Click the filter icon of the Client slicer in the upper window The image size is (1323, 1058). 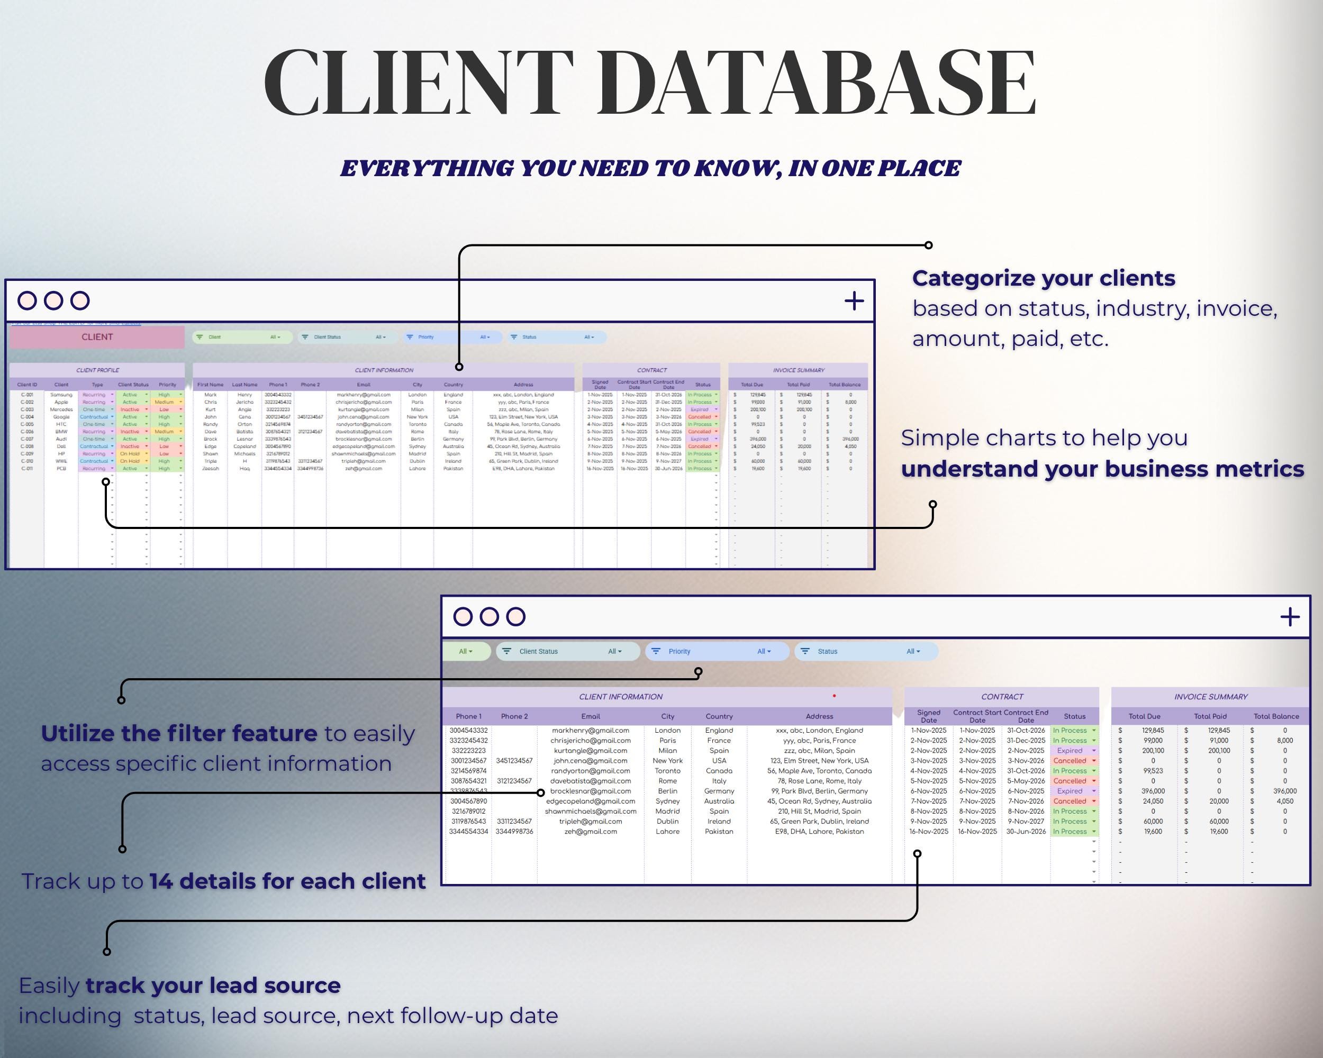tap(200, 337)
